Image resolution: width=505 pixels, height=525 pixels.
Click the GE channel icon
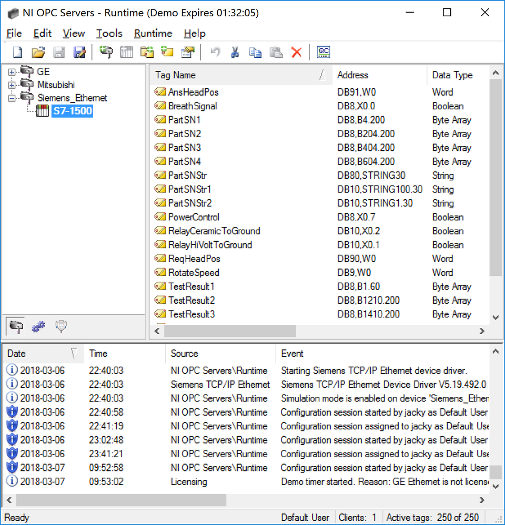coord(27,71)
